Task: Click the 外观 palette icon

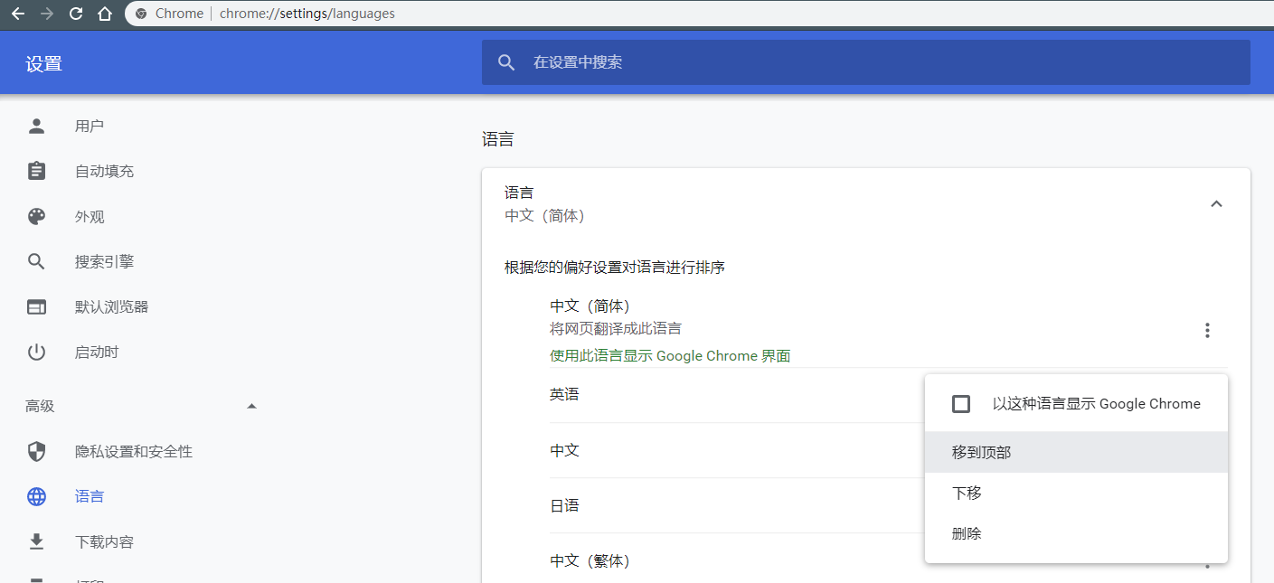Action: 36,216
